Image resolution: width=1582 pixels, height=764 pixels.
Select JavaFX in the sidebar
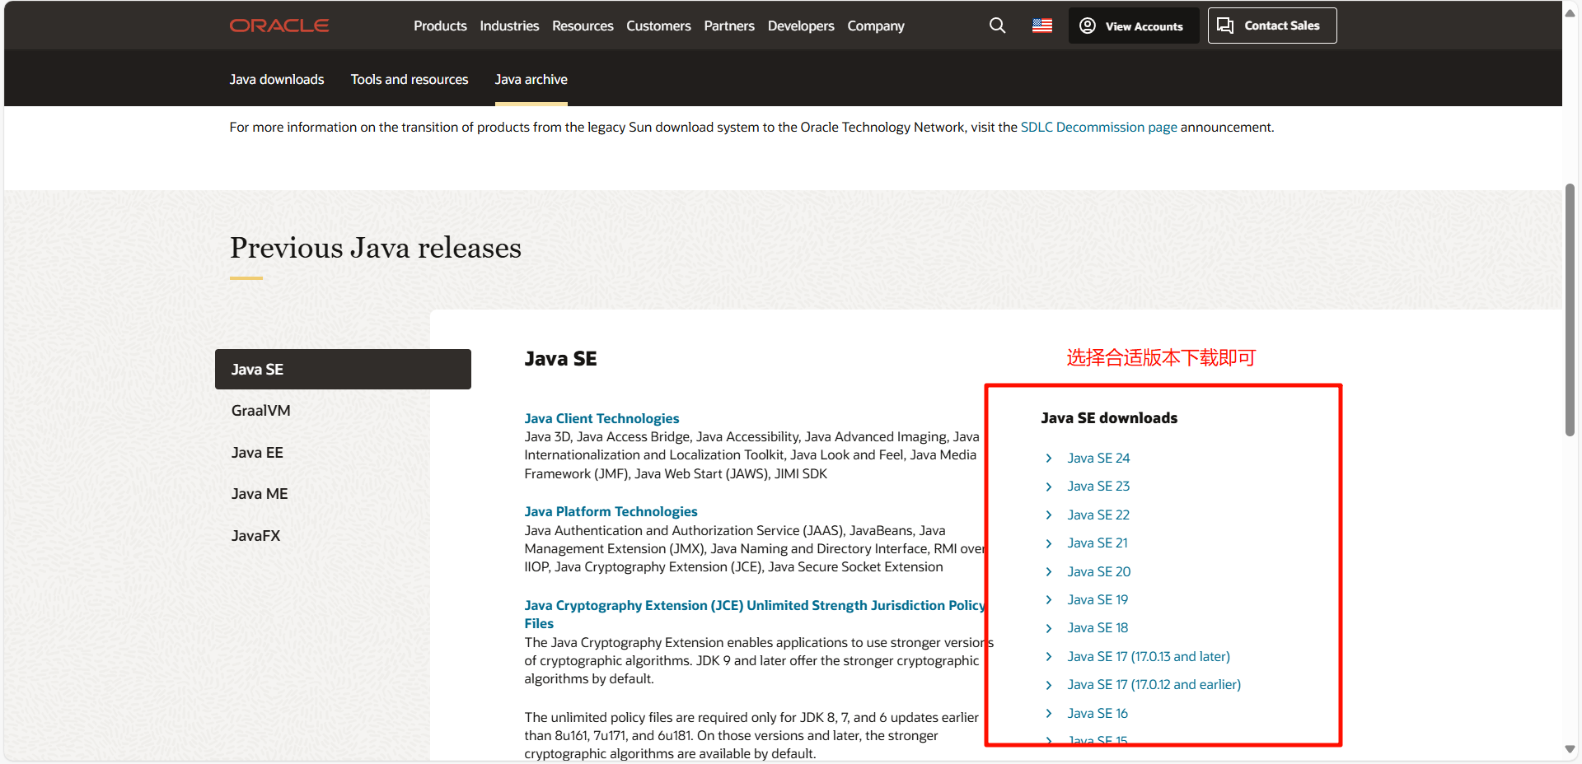tap(255, 535)
